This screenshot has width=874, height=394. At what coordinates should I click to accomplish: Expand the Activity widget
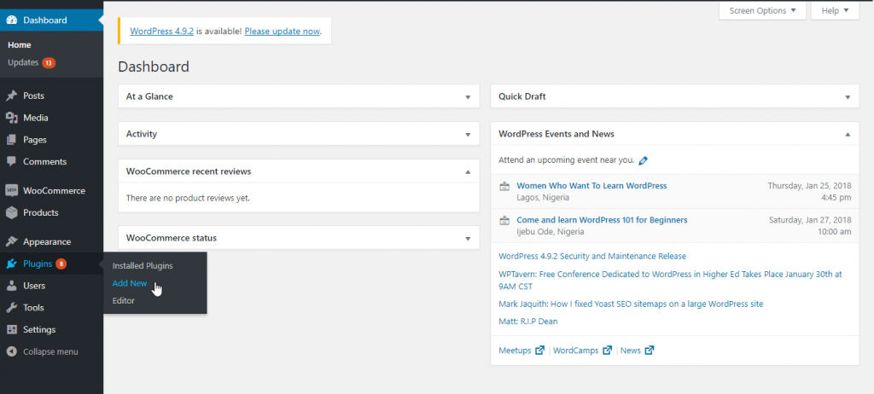(x=468, y=134)
